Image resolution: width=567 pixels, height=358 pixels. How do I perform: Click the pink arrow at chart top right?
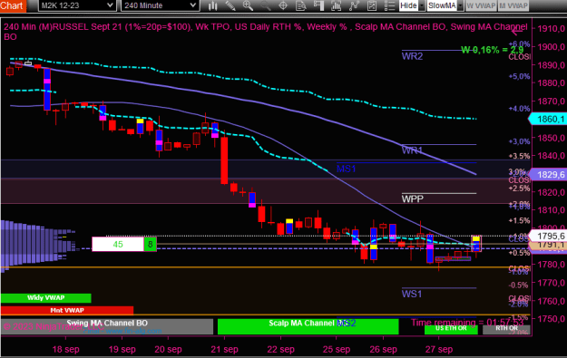point(517,31)
